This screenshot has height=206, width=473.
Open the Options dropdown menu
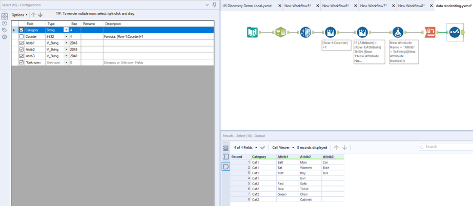pyautogui.click(x=19, y=15)
